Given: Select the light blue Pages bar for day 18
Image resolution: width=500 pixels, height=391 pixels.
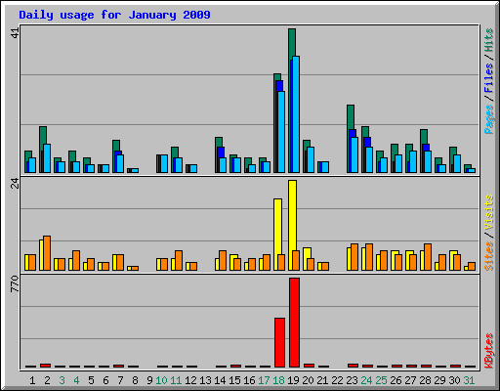Looking at the screenshot, I should 281,132.
